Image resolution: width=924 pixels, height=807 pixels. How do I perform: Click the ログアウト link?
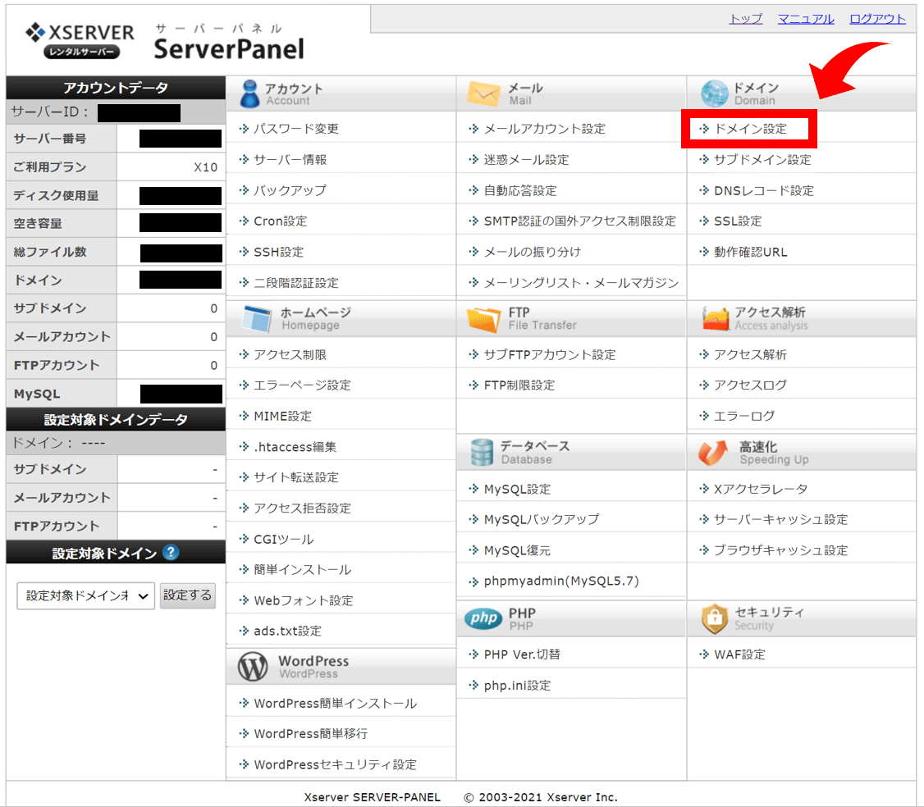(877, 19)
